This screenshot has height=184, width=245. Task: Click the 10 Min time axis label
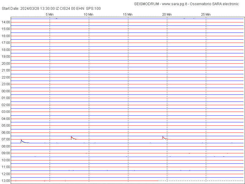point(89,14)
